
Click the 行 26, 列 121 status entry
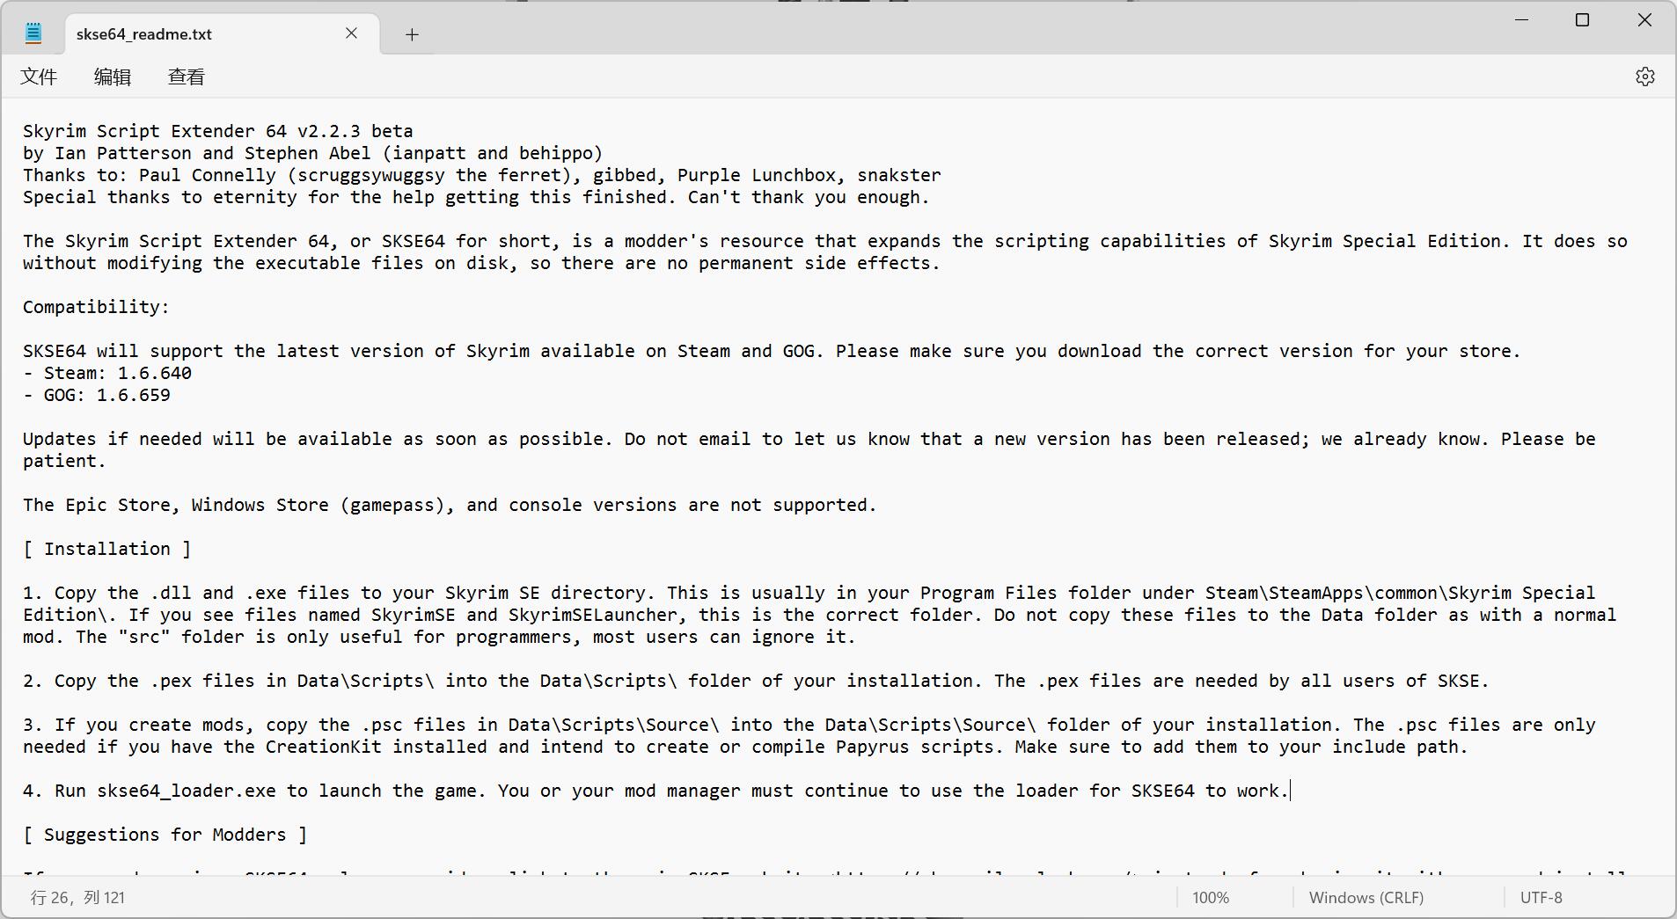point(78,898)
